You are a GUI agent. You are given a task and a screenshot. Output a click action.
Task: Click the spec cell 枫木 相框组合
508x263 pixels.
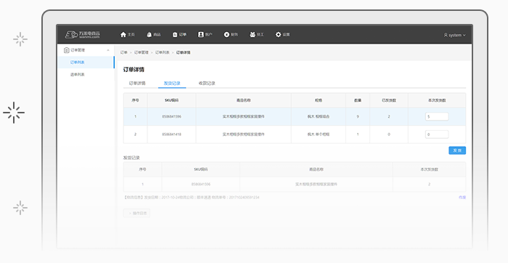tap(319, 116)
